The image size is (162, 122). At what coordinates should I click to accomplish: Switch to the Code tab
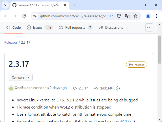(x=13, y=28)
